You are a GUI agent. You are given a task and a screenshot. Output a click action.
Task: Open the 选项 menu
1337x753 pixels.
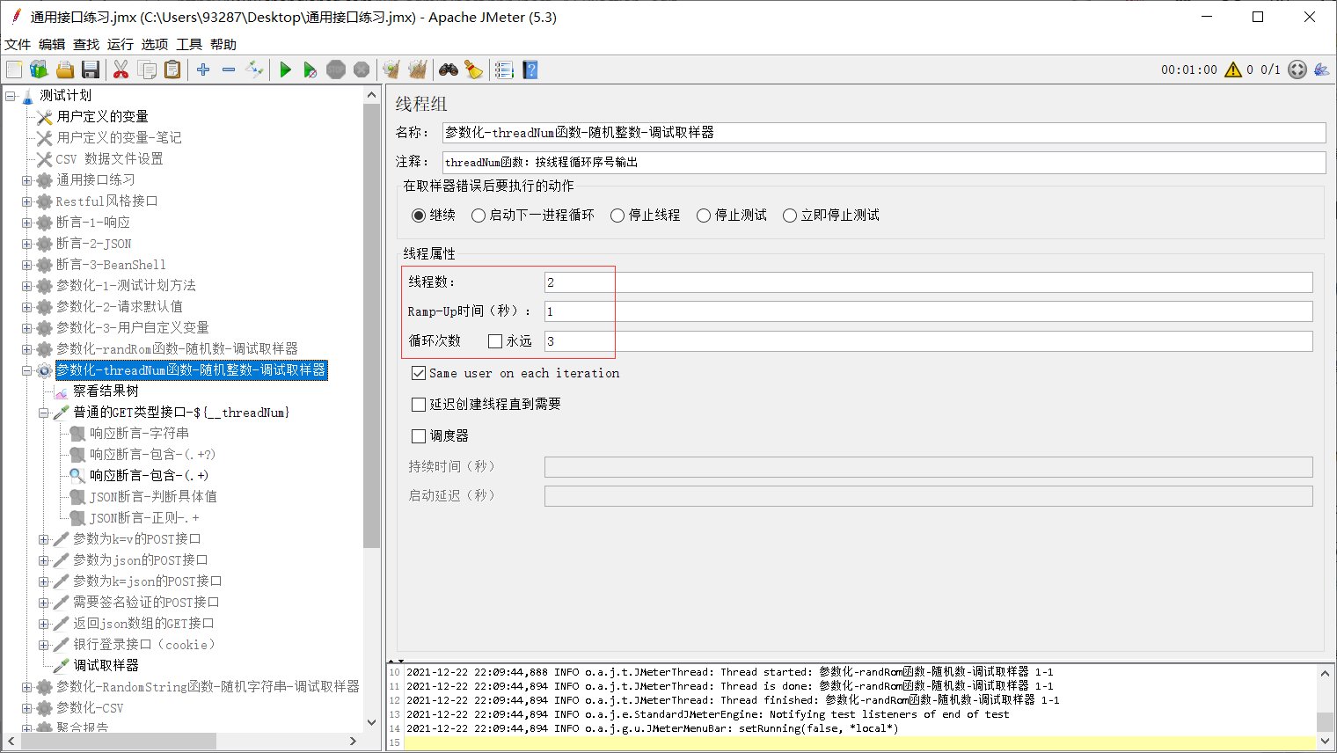(155, 44)
